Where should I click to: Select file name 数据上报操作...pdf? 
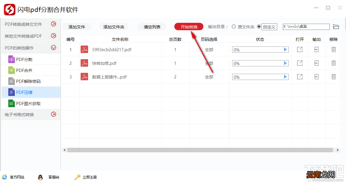coord(109,77)
